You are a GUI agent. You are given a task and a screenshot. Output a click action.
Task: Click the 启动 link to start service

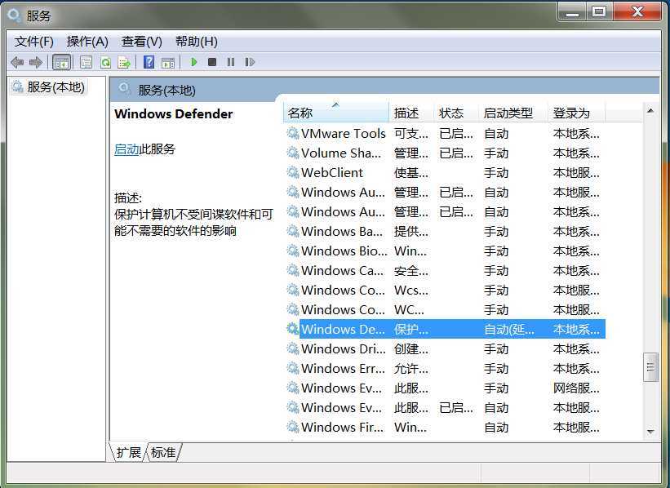[127, 149]
